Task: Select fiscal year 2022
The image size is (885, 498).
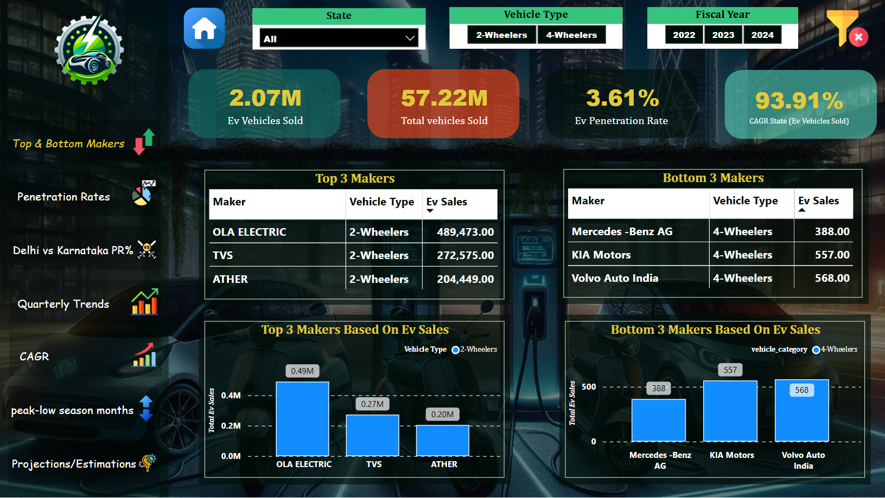Action: (684, 35)
